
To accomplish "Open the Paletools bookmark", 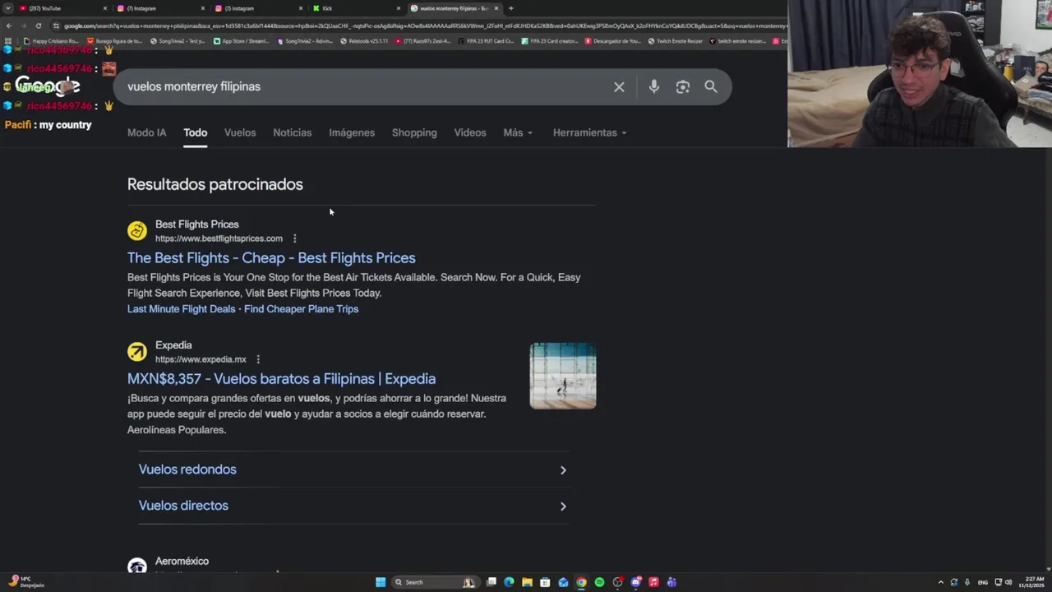I will [364, 41].
